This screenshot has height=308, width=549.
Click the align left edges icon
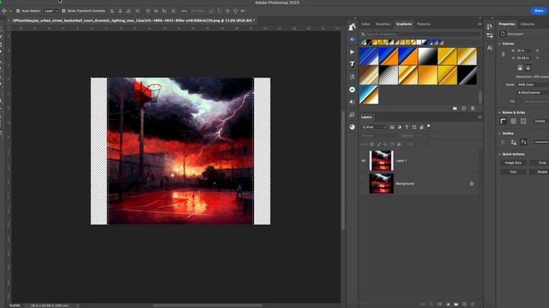[112, 11]
